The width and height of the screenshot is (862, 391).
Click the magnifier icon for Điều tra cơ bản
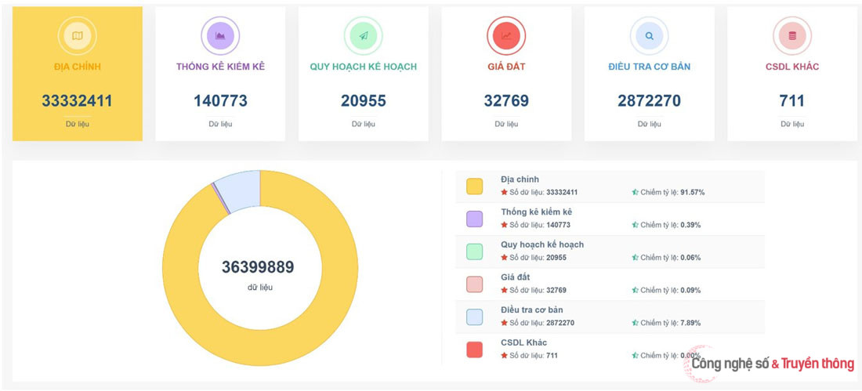coord(649,35)
